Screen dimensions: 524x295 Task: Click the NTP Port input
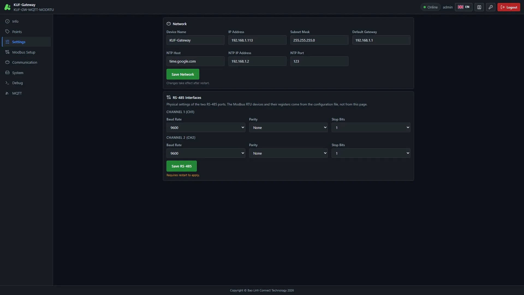tap(319, 61)
